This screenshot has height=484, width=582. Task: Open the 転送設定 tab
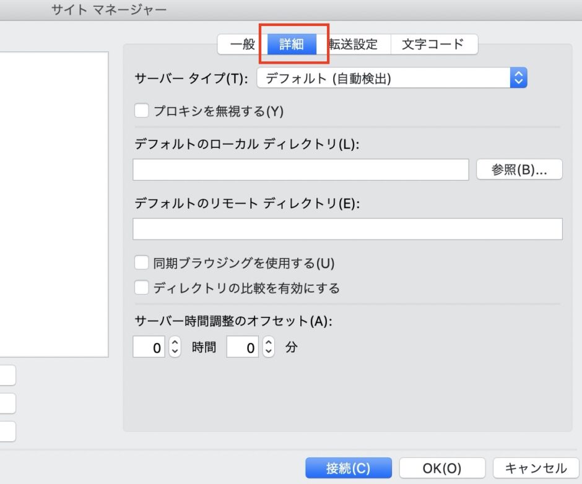pyautogui.click(x=354, y=45)
